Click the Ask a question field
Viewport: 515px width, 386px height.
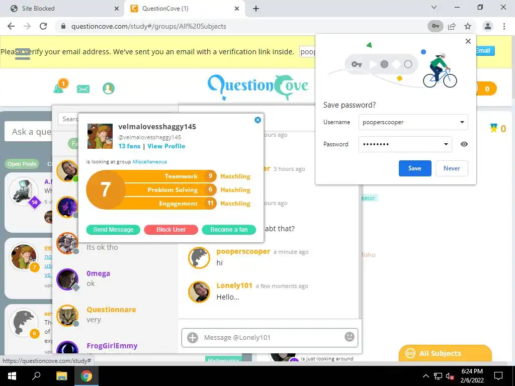click(x=29, y=132)
